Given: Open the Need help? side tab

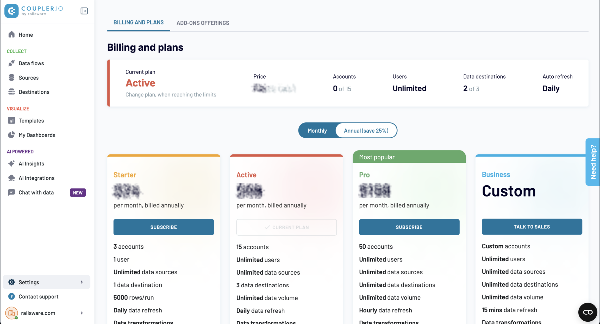Looking at the screenshot, I should [593, 162].
